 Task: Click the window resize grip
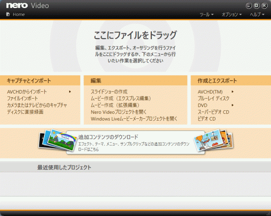tap(268, 213)
